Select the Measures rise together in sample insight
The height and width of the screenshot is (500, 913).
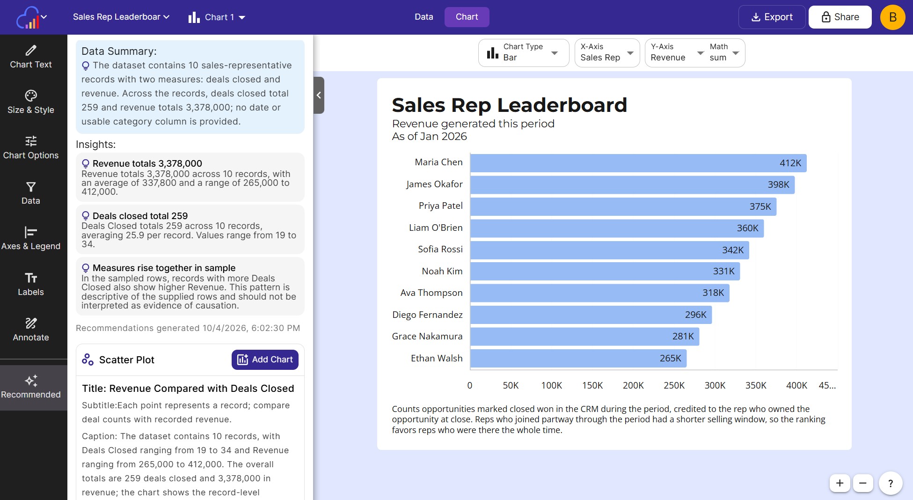tap(190, 286)
